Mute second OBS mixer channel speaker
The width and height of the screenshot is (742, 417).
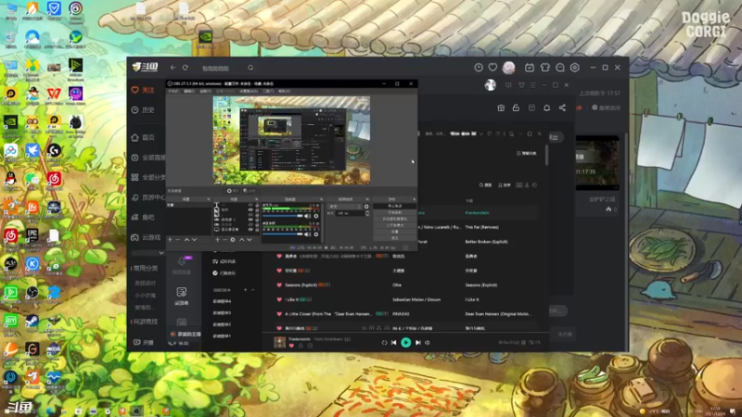[308, 234]
